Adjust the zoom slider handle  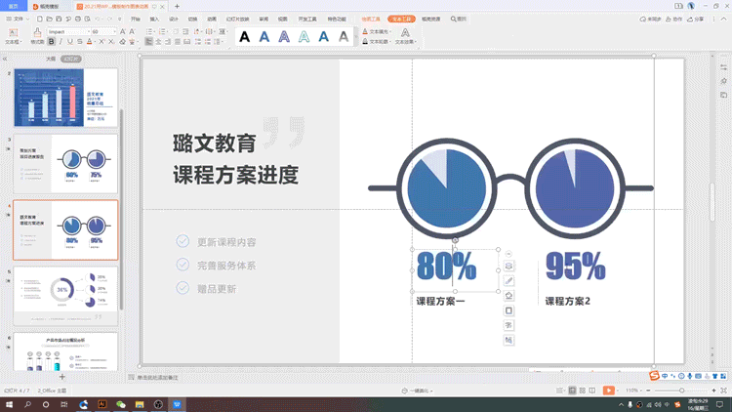(681, 391)
